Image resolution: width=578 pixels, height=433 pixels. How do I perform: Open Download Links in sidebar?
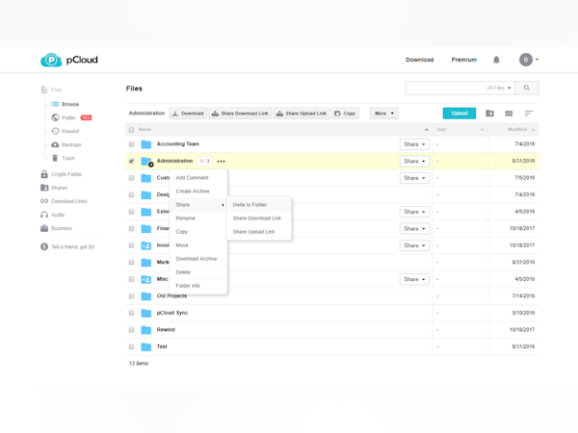coord(64,201)
